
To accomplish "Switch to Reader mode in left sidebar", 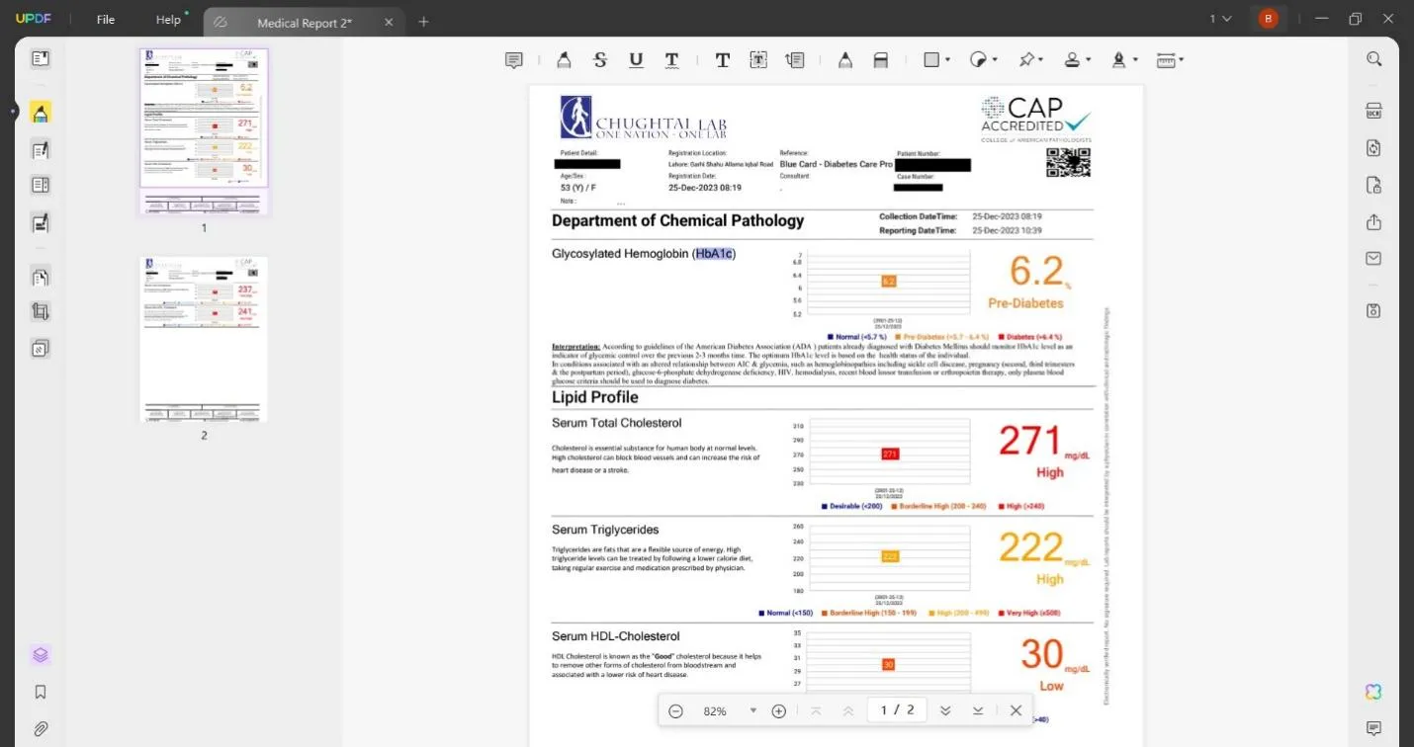I will click(41, 59).
